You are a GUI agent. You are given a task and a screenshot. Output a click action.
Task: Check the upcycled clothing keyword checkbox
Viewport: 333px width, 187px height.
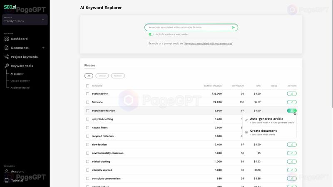click(x=87, y=119)
